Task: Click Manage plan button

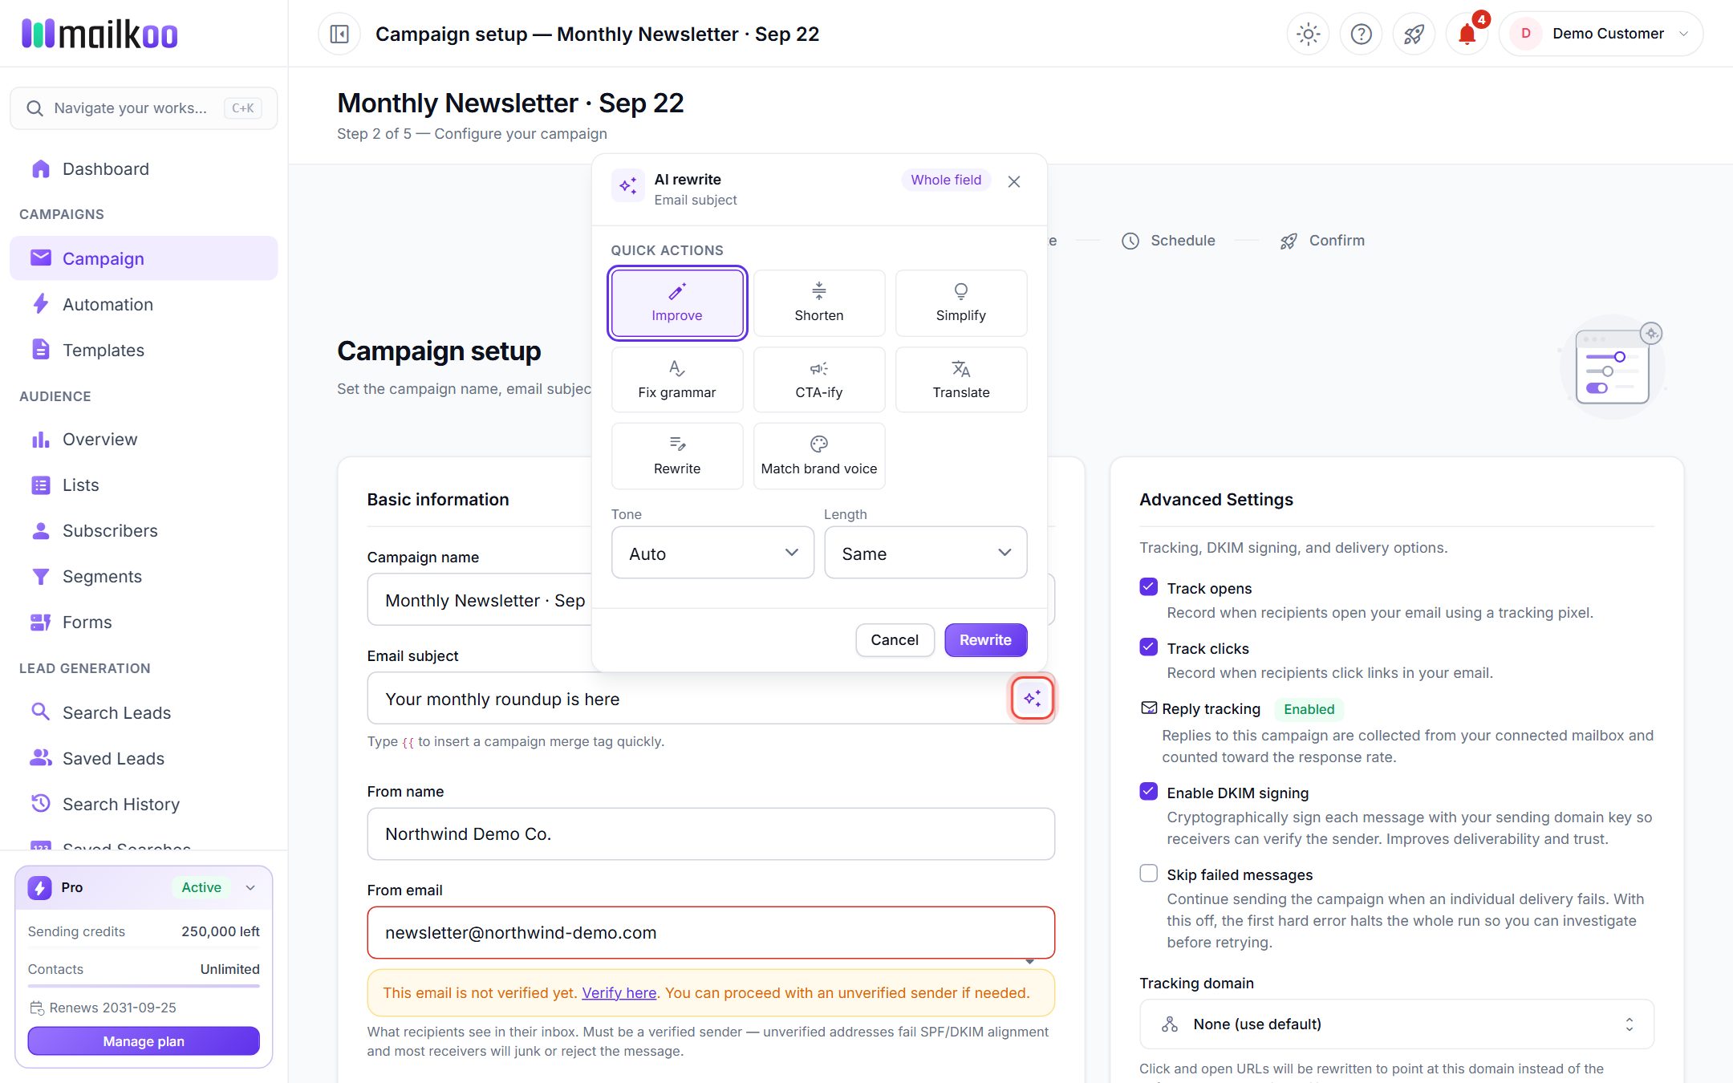Action: point(144,1041)
